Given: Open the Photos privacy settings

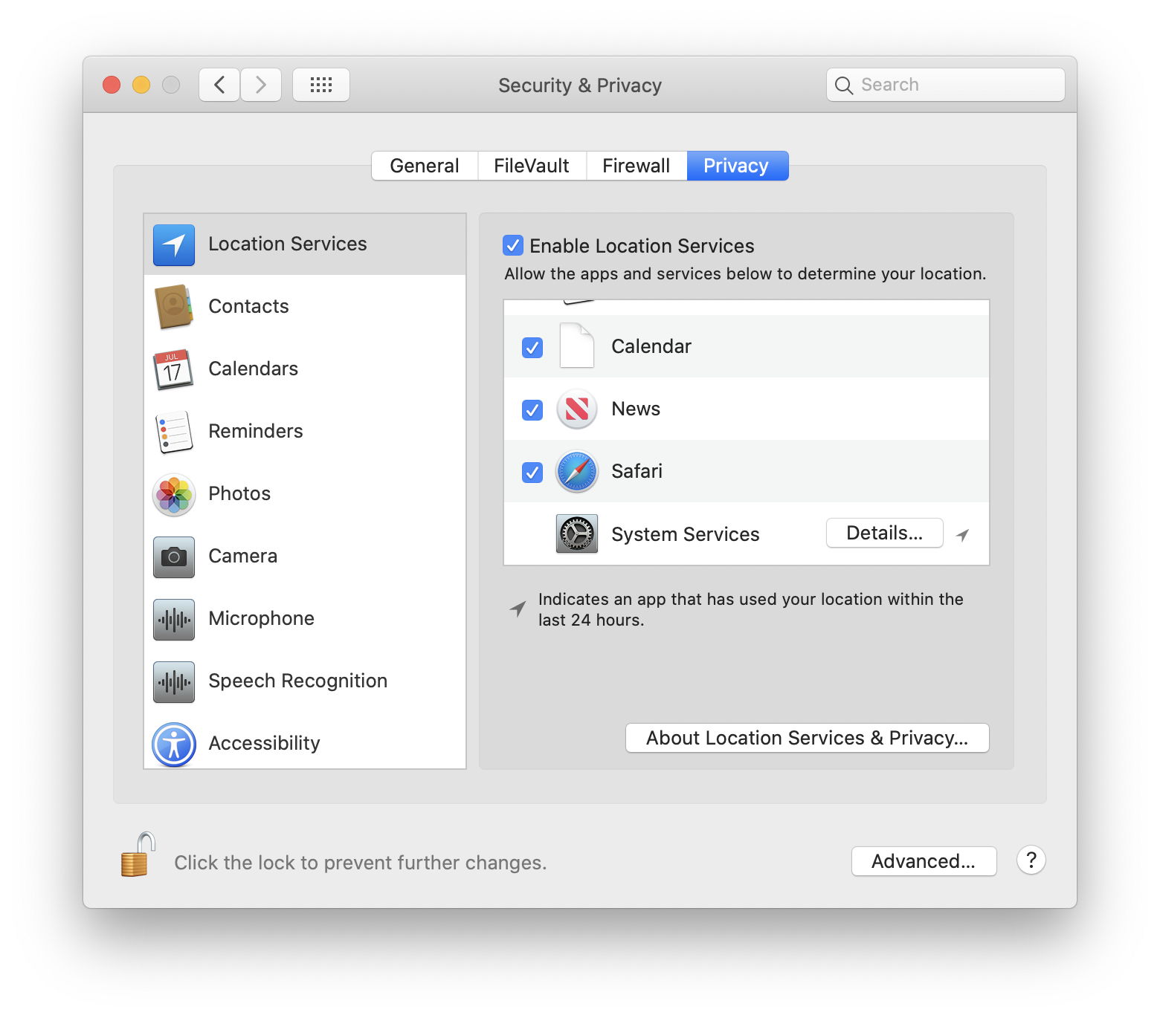Looking at the screenshot, I should click(x=239, y=493).
